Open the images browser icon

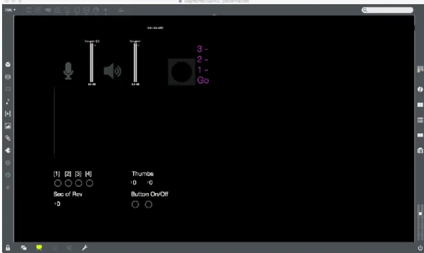pyautogui.click(x=8, y=126)
